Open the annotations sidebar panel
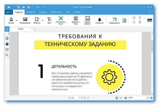 point(7,50)
